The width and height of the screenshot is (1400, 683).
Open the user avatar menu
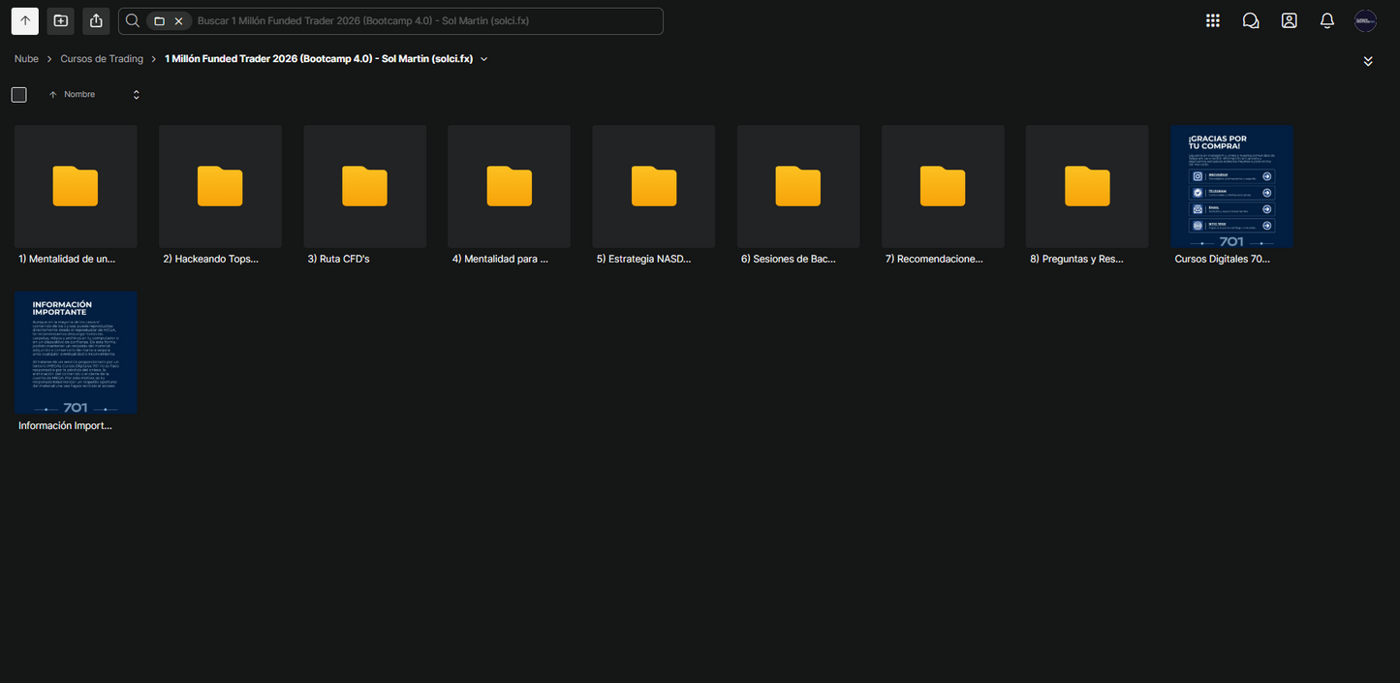tap(1365, 20)
